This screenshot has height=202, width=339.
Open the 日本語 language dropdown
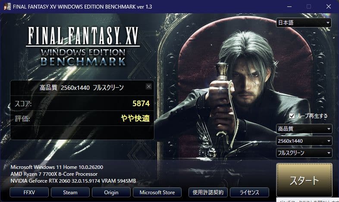coord(304,23)
